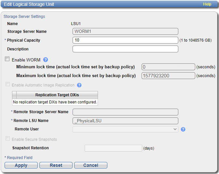The width and height of the screenshot is (219, 174).
Task: Open the Remote User dropdown
Action: (x=125, y=129)
